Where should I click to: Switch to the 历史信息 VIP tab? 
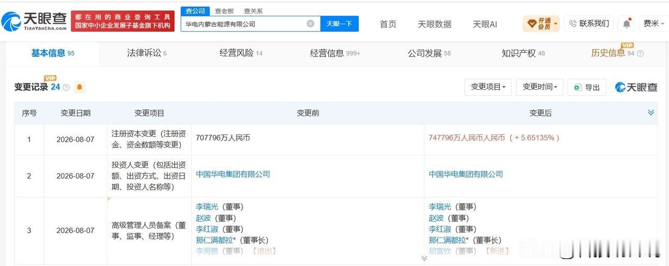coord(613,52)
